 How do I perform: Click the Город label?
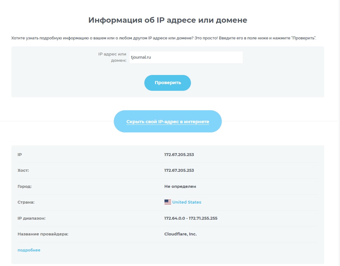(25, 187)
